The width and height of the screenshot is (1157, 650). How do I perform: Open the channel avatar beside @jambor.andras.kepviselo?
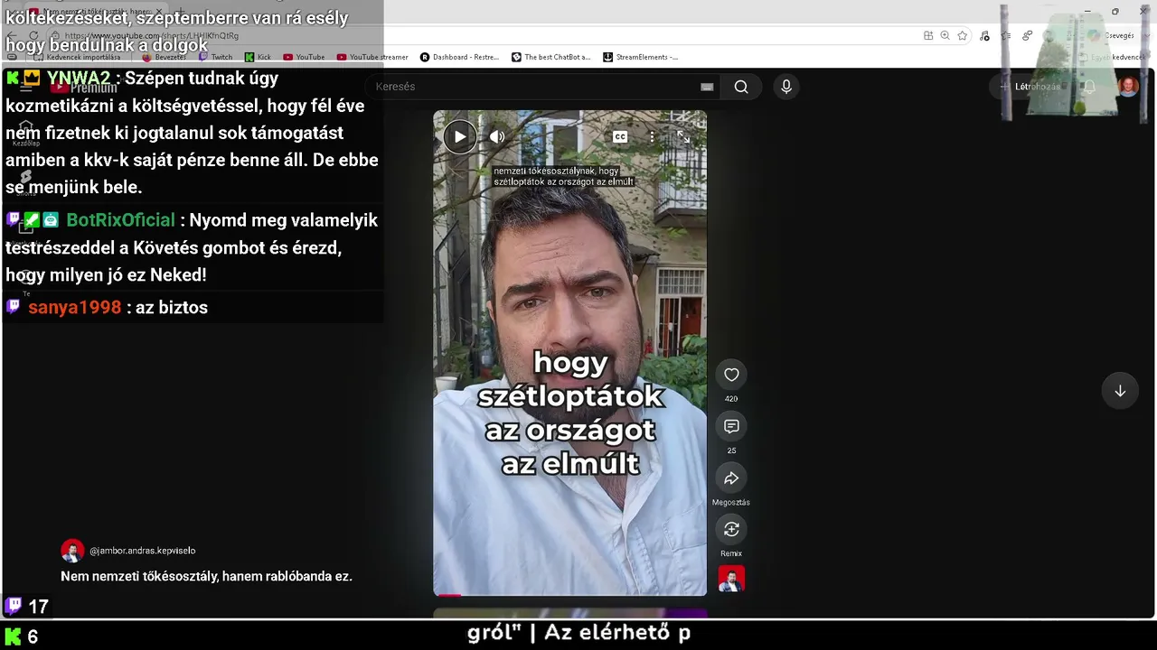click(x=72, y=551)
